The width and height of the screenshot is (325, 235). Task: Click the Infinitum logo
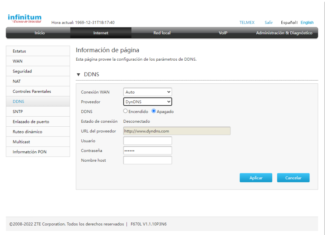click(25, 18)
